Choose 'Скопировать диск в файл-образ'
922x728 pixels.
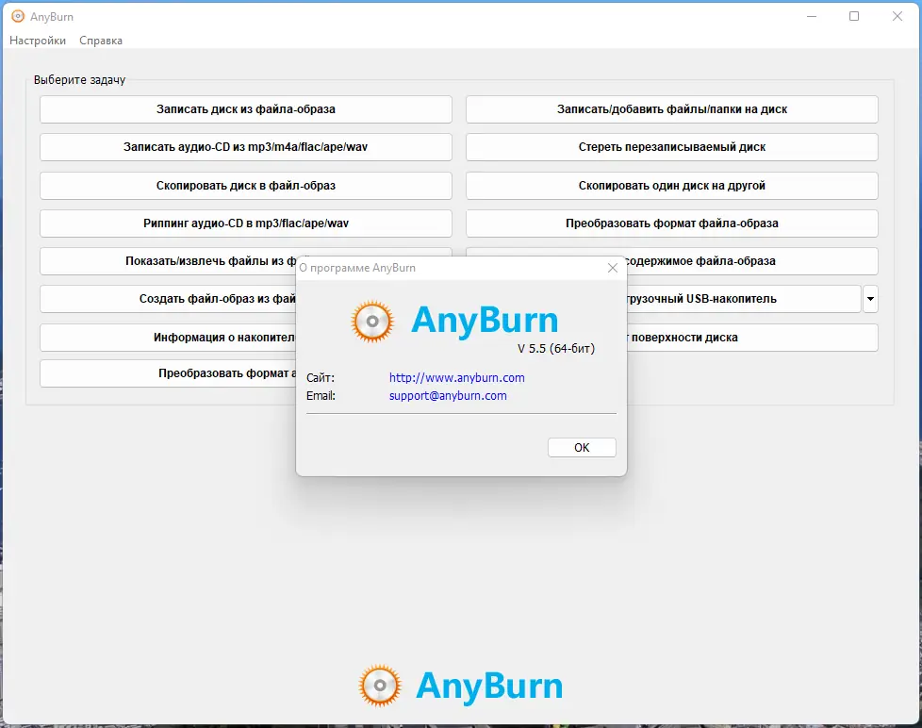[x=246, y=185]
